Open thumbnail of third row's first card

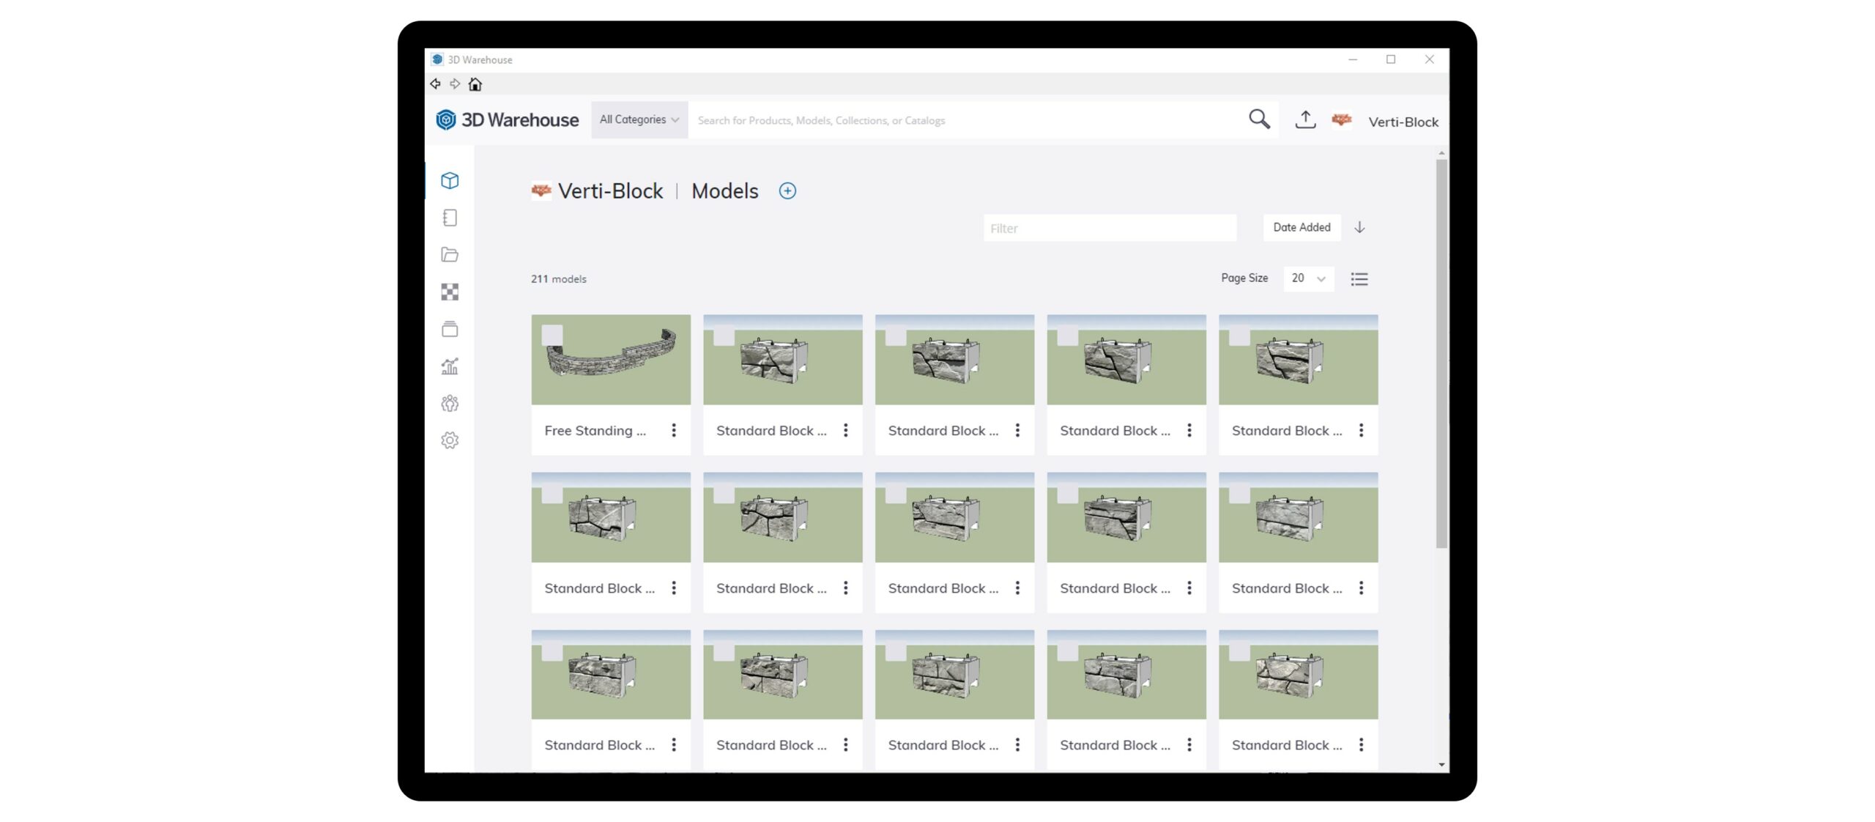pos(611,675)
